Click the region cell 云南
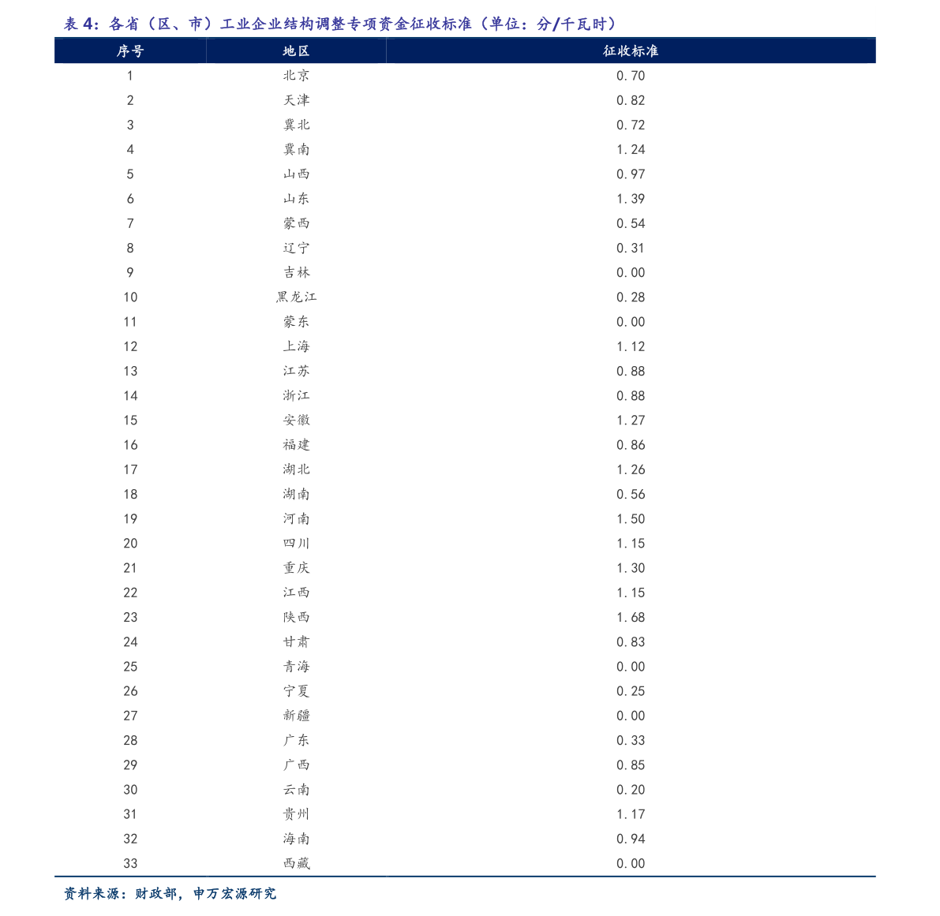This screenshot has height=916, width=940. click(x=296, y=790)
